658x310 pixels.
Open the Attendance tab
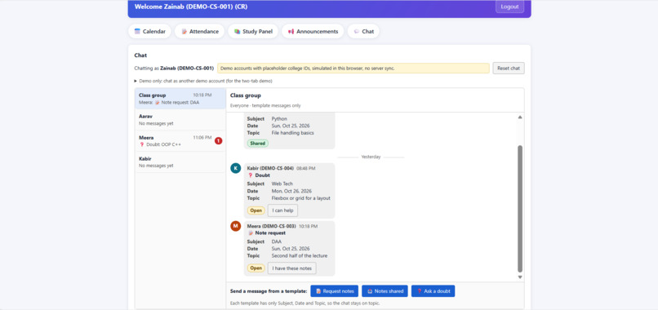coord(199,32)
